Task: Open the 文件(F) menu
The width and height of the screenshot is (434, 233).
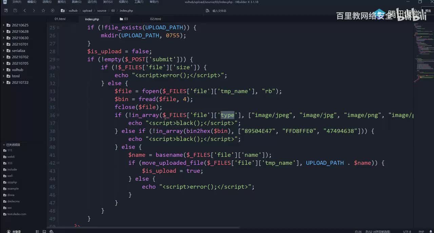Action: [17, 2]
